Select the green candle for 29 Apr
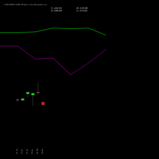Viewport: 159px width, 159px height. [x=33, y=94]
